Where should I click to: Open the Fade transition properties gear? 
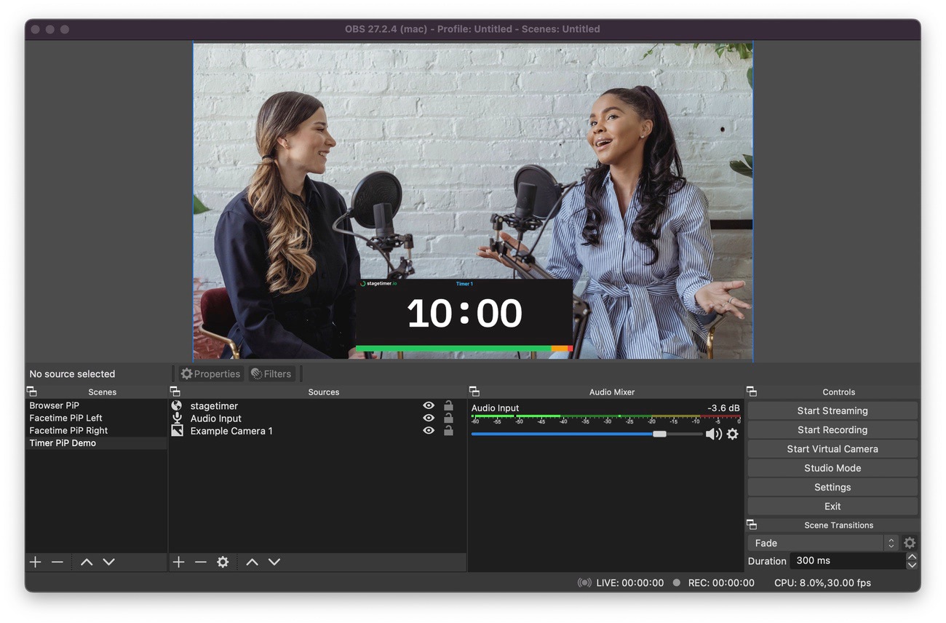(x=910, y=542)
